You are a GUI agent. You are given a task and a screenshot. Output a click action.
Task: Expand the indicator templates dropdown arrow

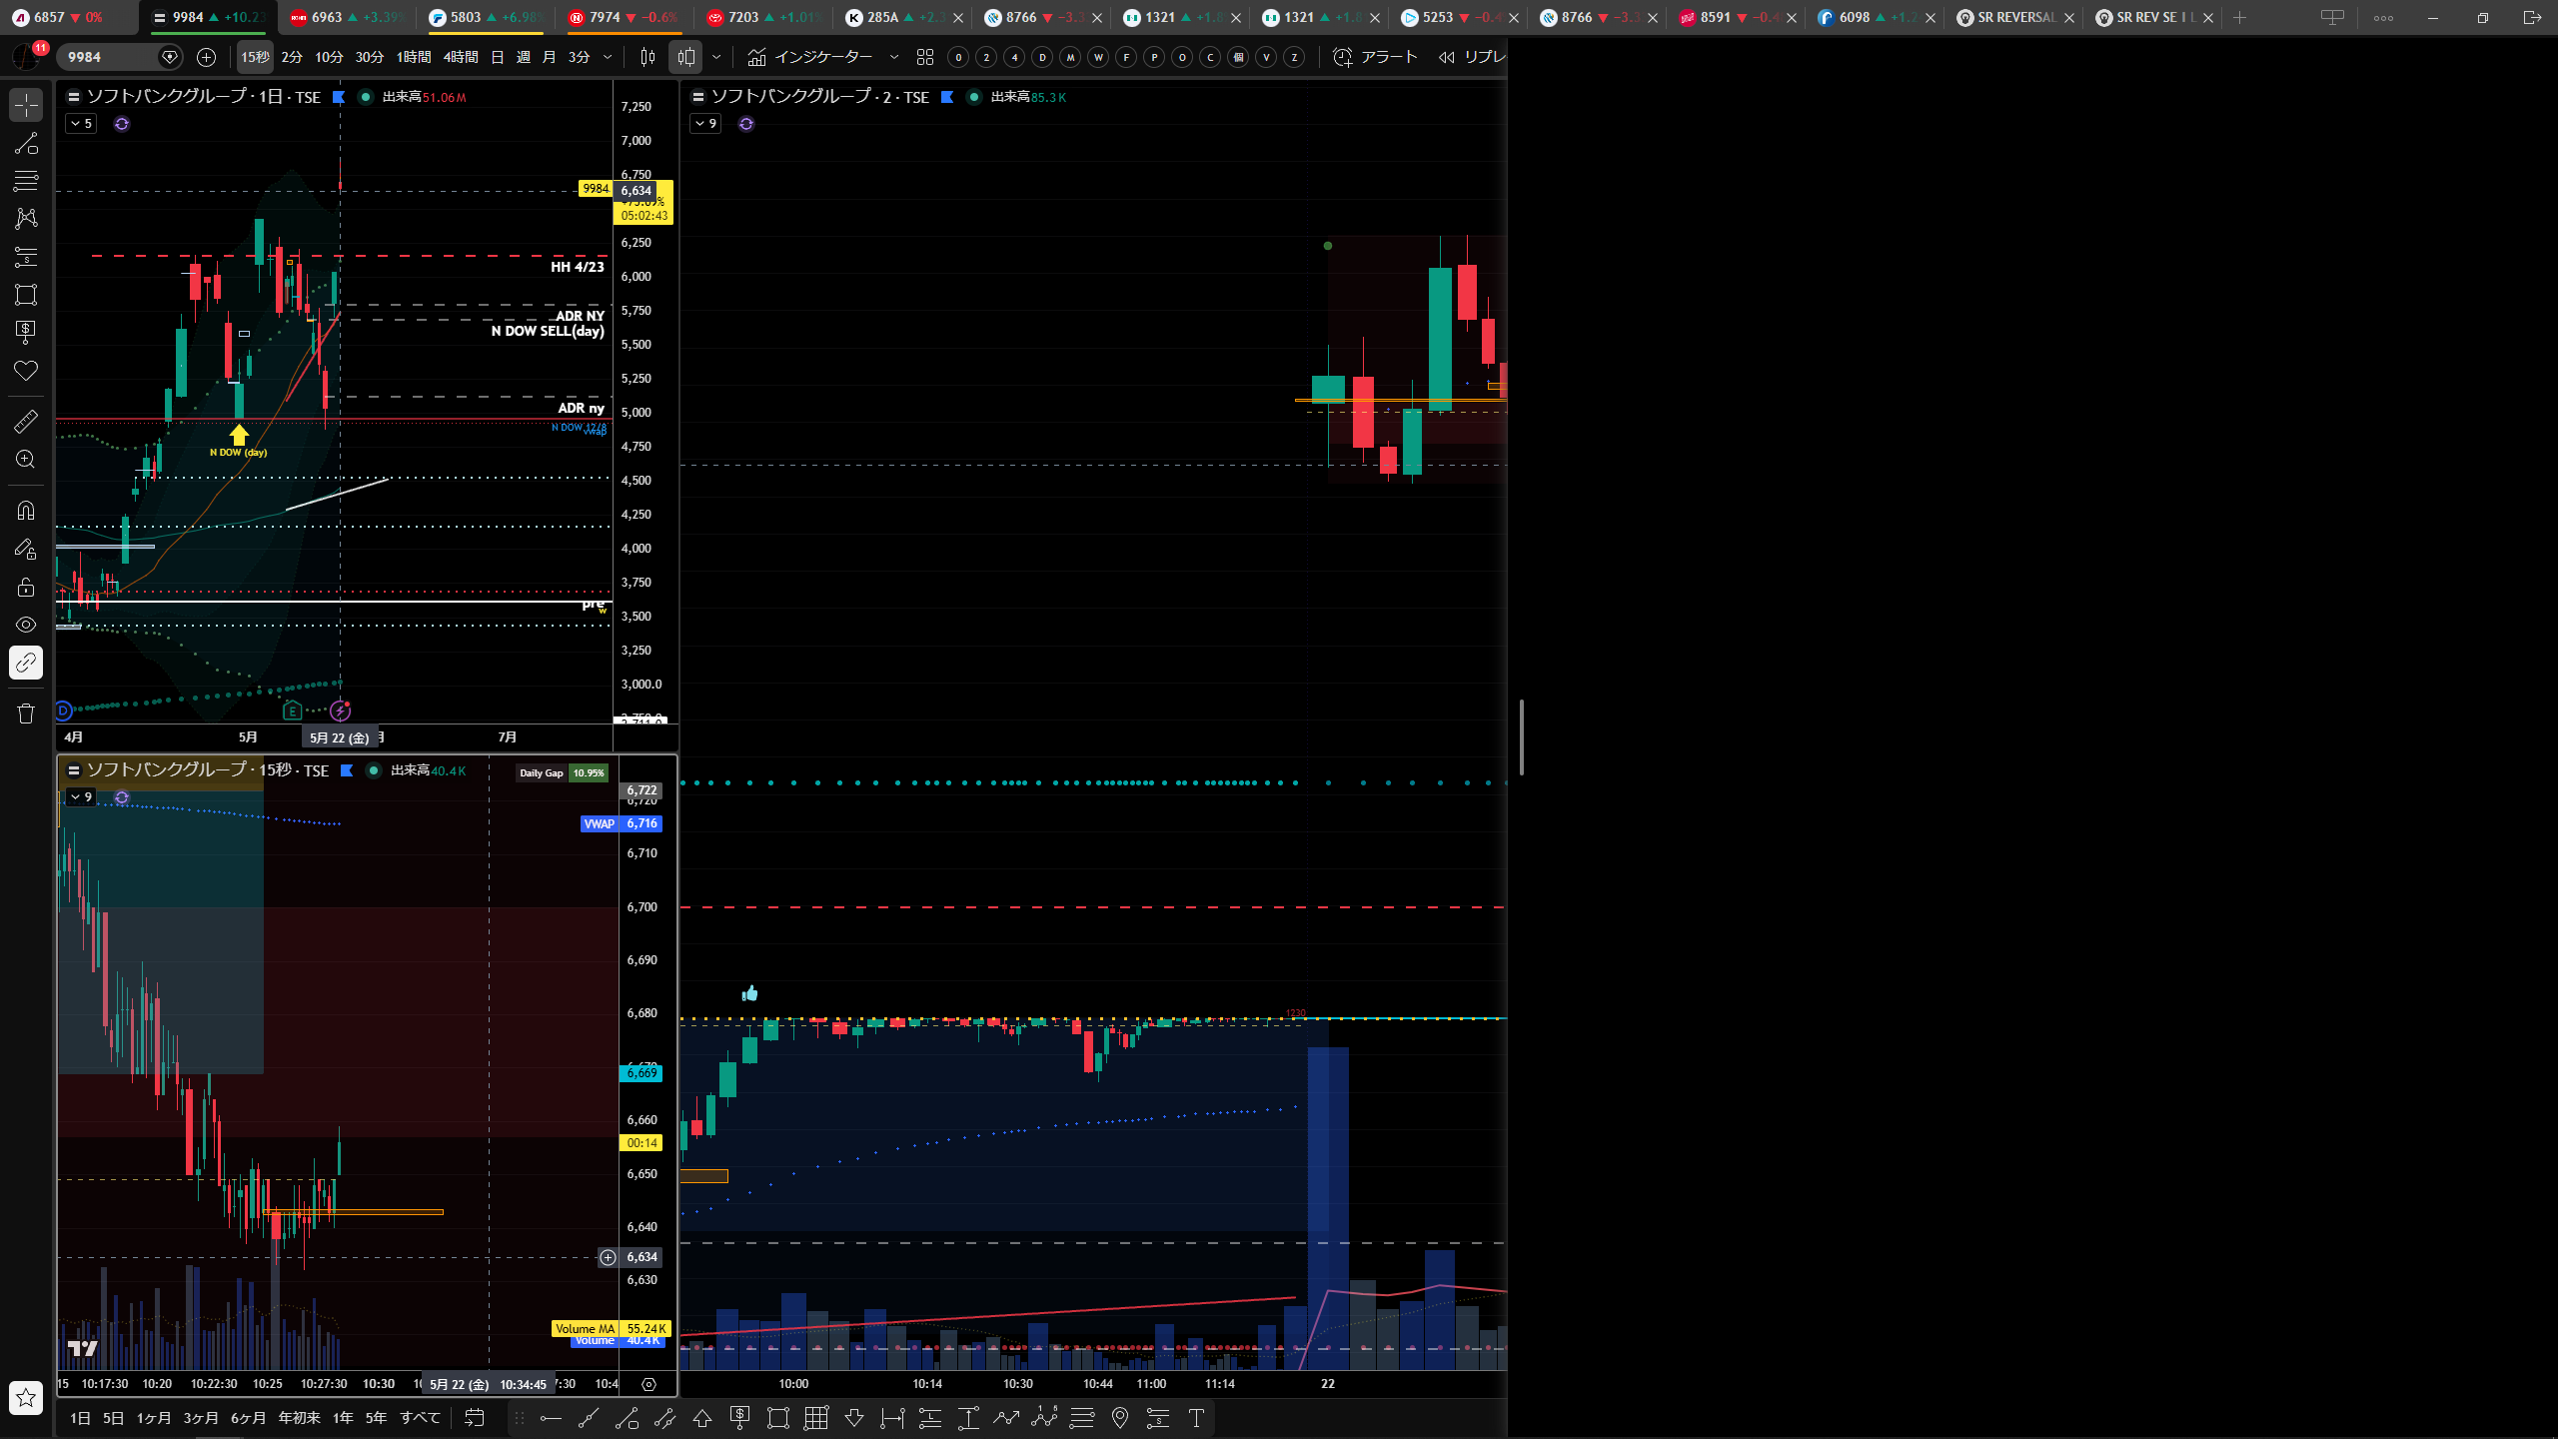coord(893,57)
